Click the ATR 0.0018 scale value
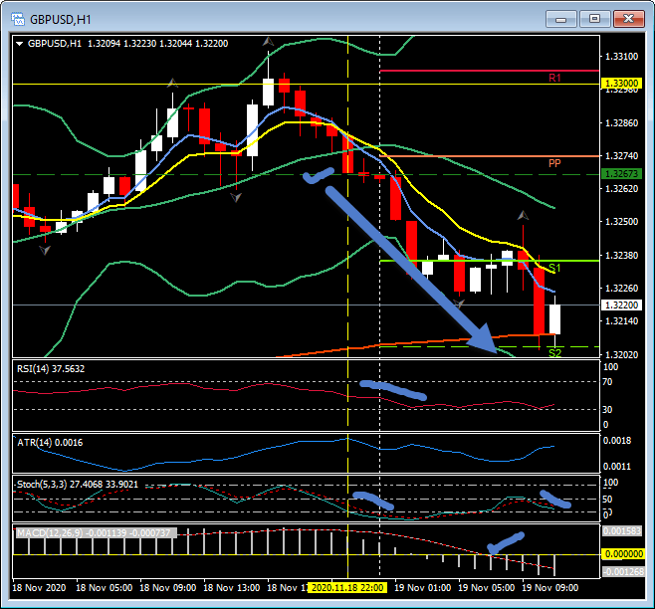Screen dimensions: 655x609 tap(616, 441)
